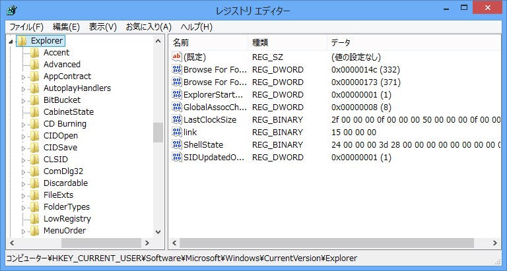Click the BitBucket folder icon
507x271 pixels.
34,100
